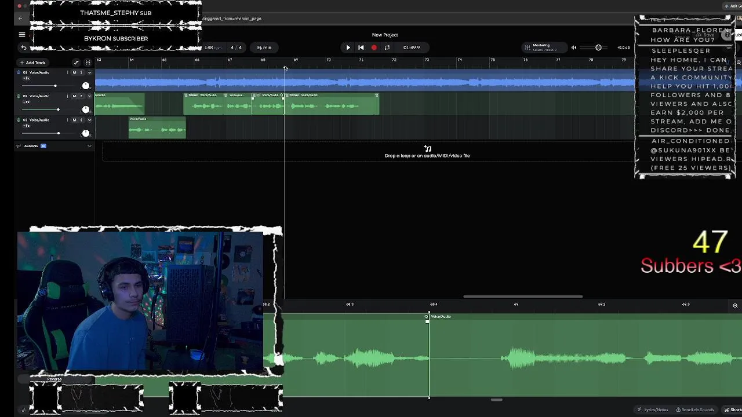Mute track 01 Voice/Audio
This screenshot has height=417, width=742.
coord(74,72)
